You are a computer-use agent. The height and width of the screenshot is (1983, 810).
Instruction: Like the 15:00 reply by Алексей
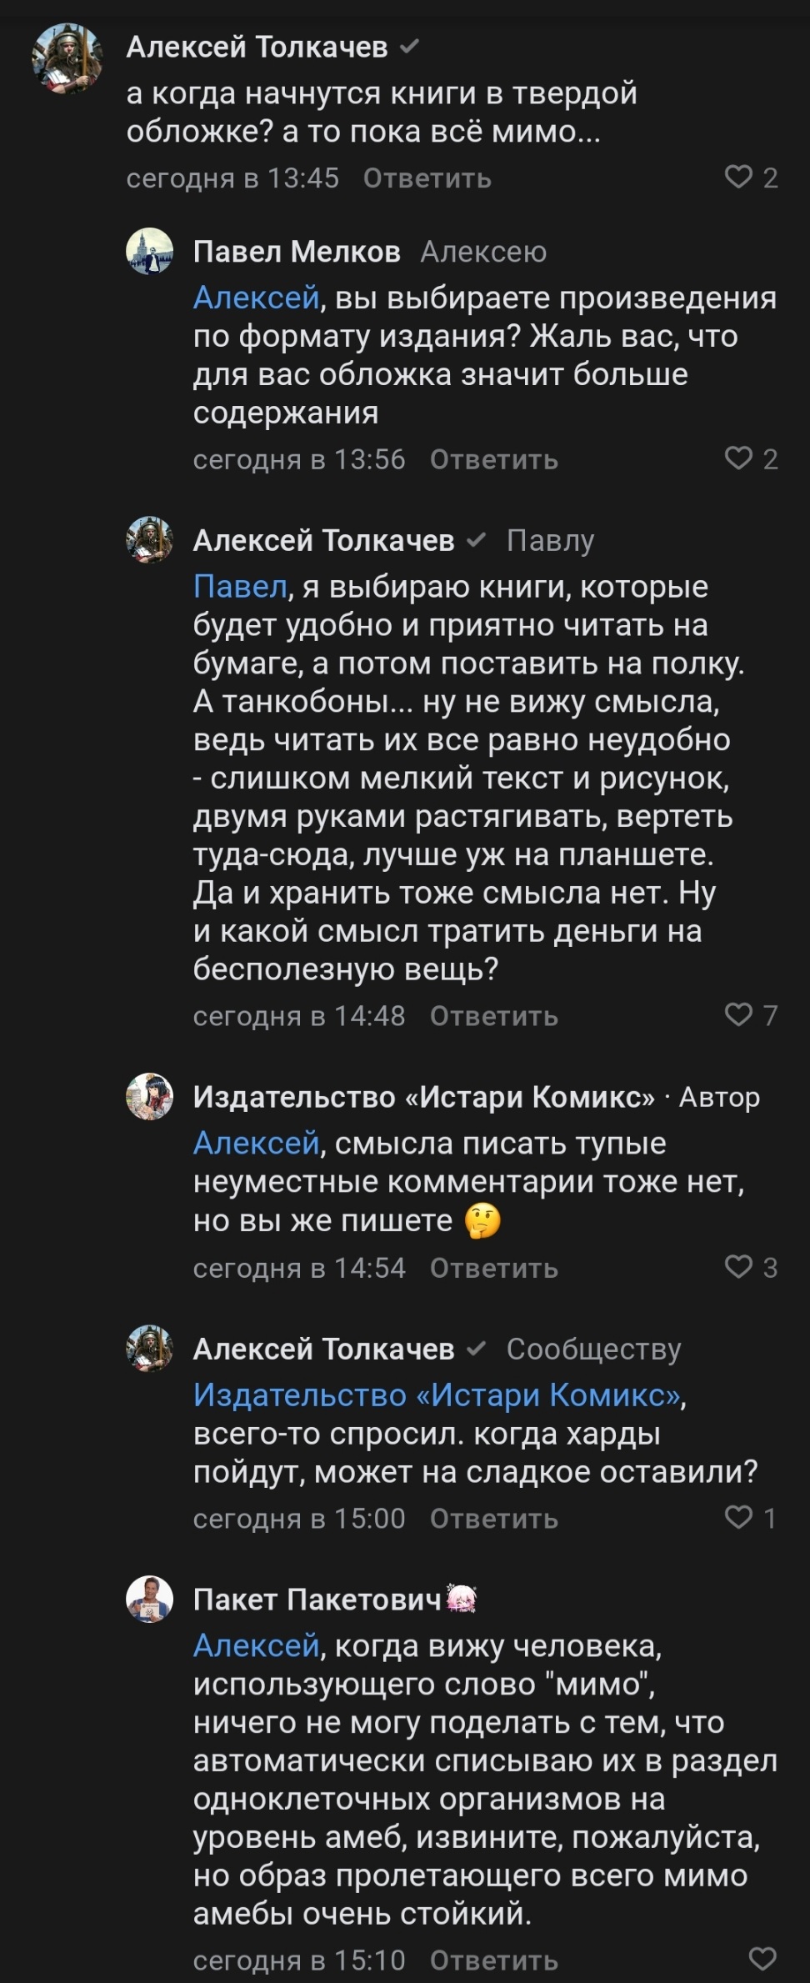click(738, 1516)
